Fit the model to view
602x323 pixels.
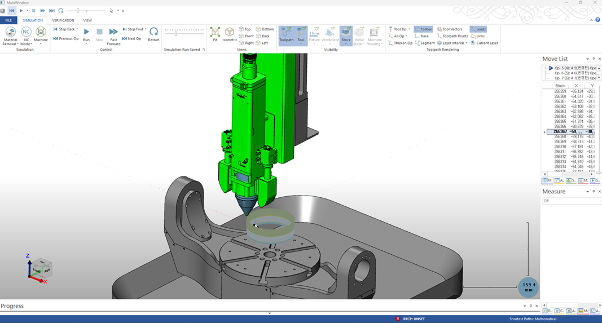(215, 34)
